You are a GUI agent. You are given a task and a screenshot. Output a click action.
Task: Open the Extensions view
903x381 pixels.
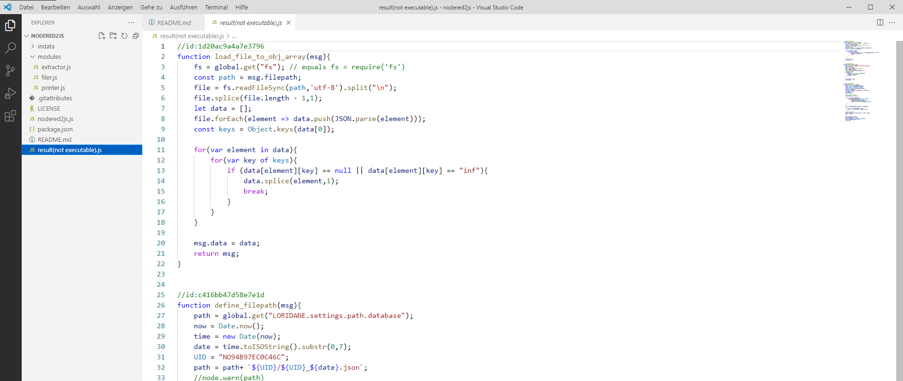coord(10,116)
